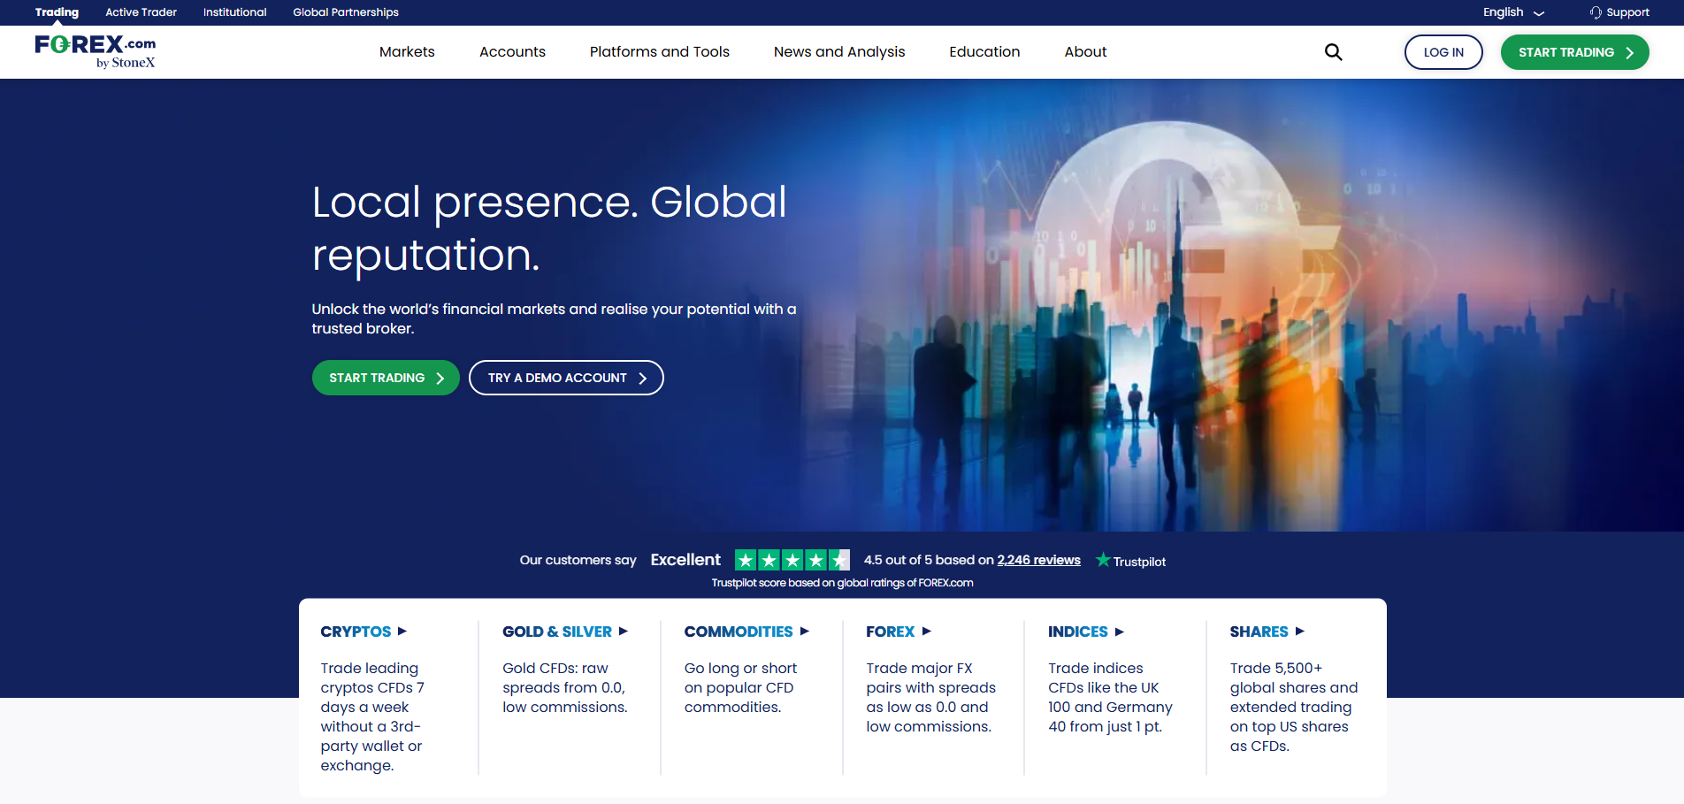The image size is (1684, 804).
Task: Click 'Trade leading cryptos CFDs' description text
Action: click(372, 716)
